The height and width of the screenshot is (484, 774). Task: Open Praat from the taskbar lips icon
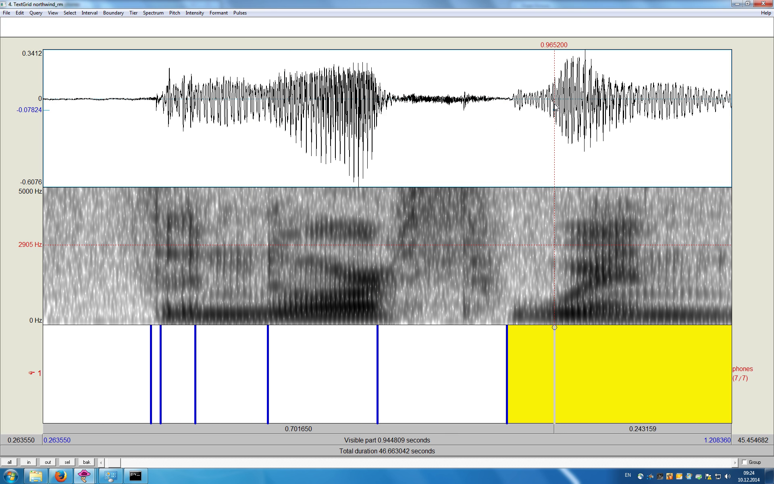point(84,476)
